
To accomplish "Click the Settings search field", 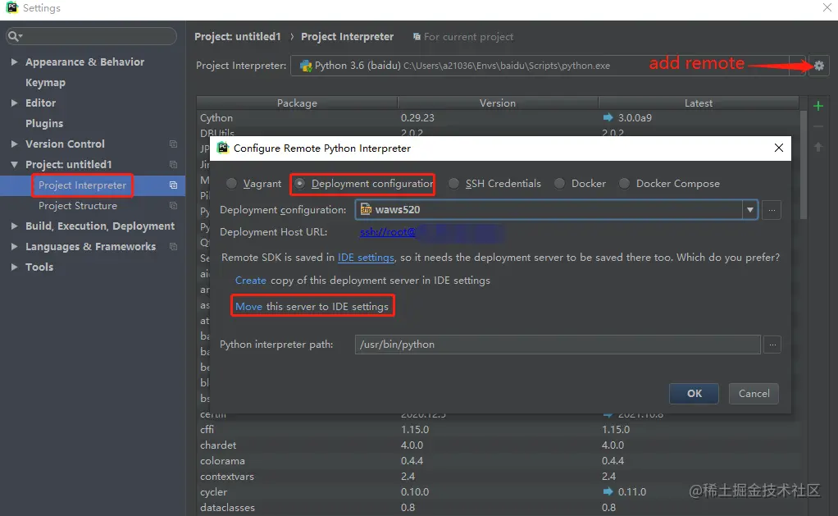I will [91, 36].
